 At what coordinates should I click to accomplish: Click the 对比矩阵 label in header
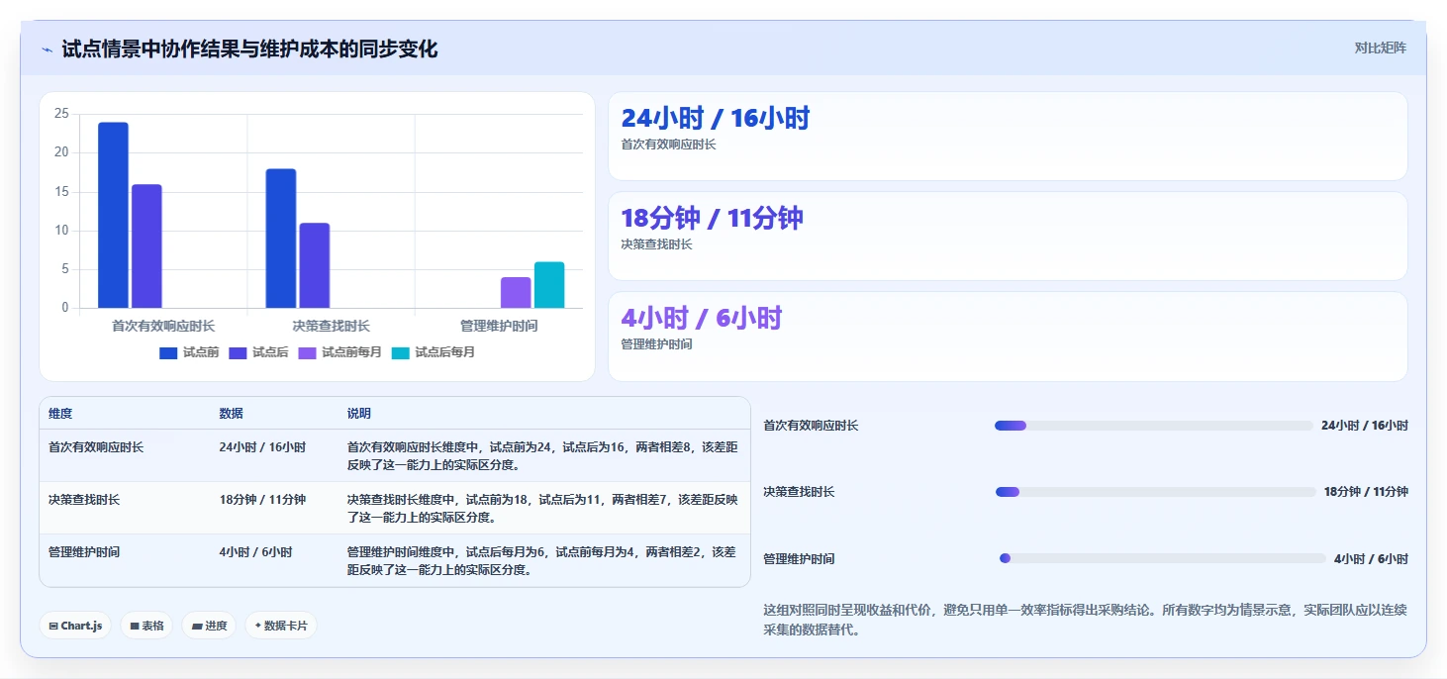click(x=1380, y=48)
